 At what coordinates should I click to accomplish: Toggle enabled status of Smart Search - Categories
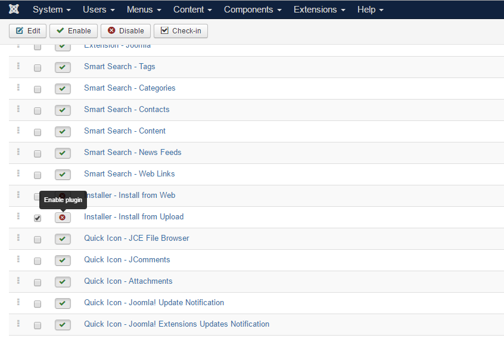(x=63, y=89)
